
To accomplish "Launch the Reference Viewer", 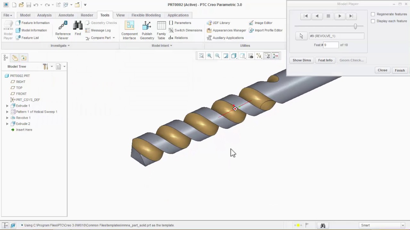I will point(63,30).
